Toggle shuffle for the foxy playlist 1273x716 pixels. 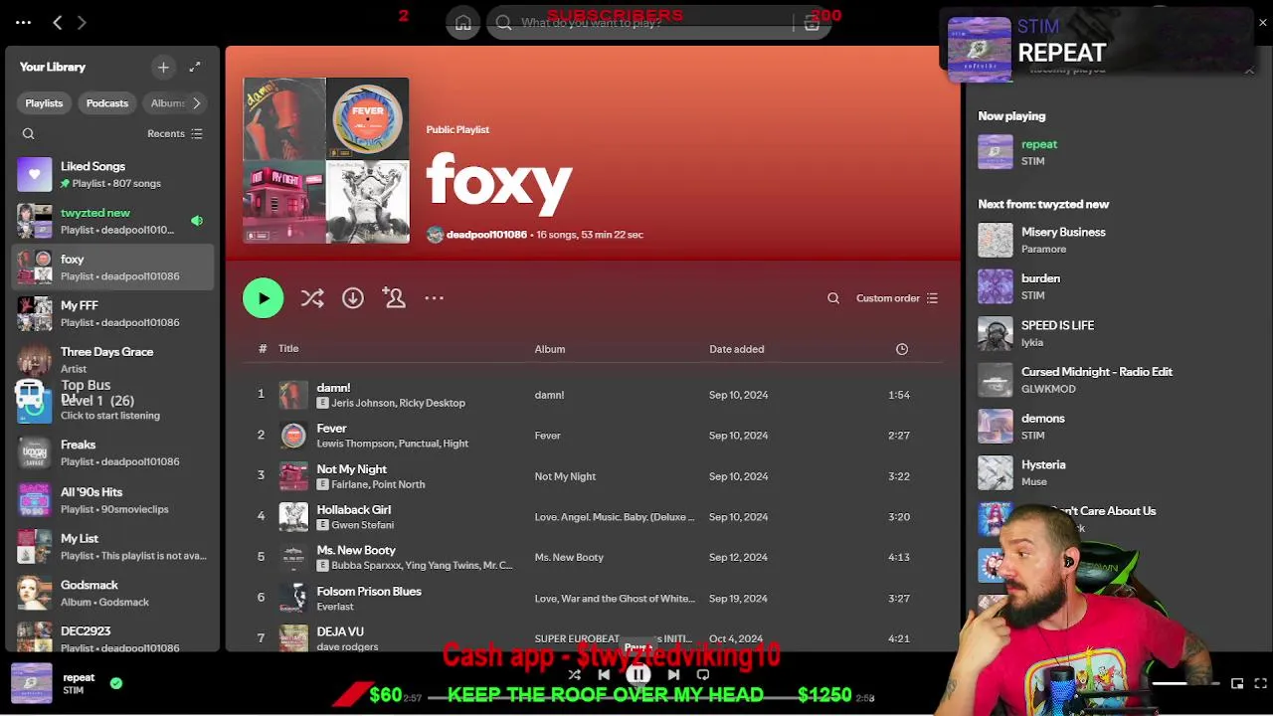pos(312,298)
